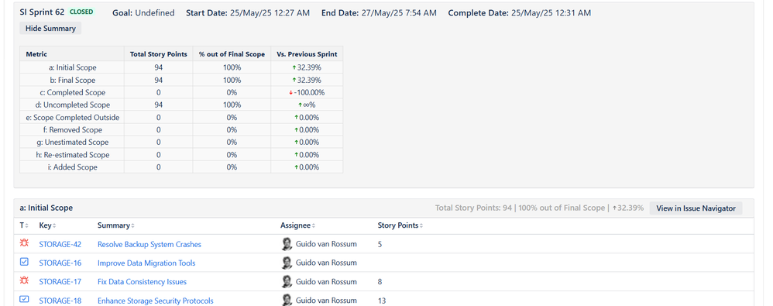Sort issues by Summary column
Image resolution: width=773 pixels, height=306 pixels.
pos(116,225)
